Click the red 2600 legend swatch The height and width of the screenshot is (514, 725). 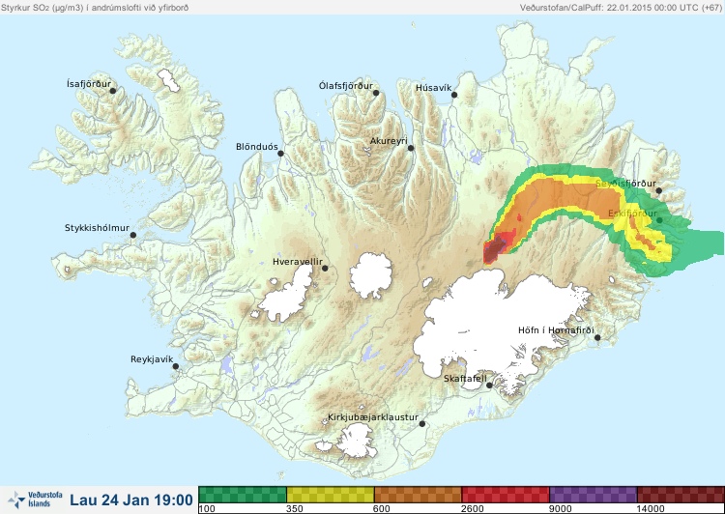tap(506, 495)
